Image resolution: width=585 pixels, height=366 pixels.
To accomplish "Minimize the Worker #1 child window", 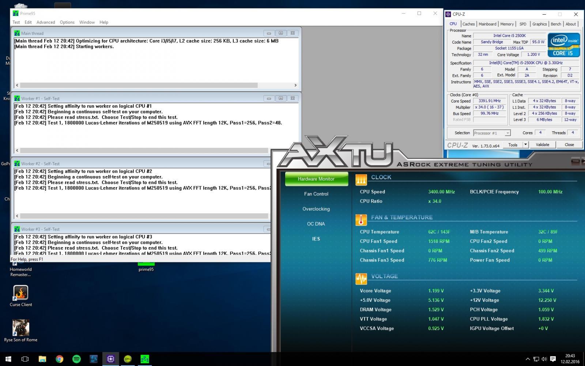I will pyautogui.click(x=269, y=98).
